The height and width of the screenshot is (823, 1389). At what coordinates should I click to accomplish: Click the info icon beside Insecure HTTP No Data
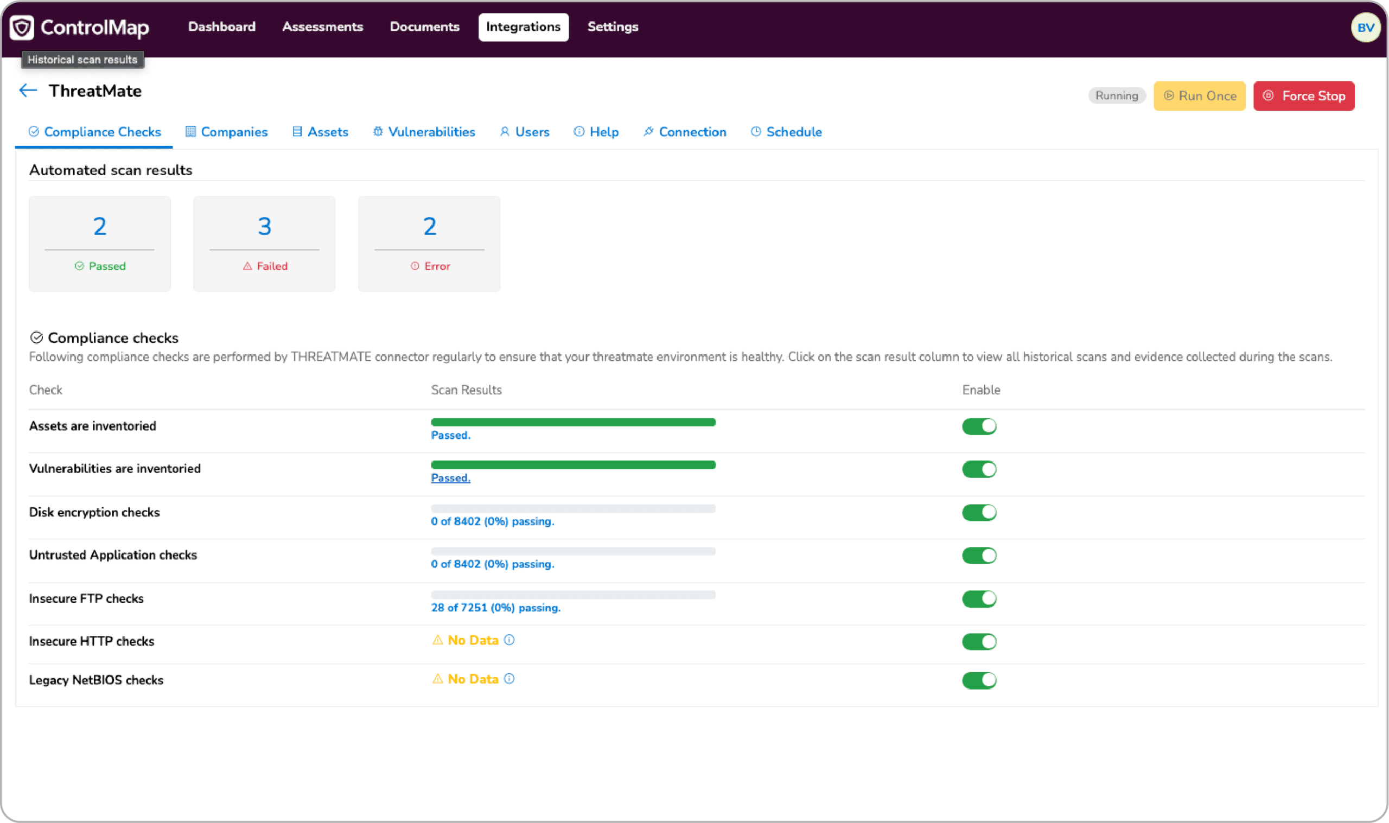coord(509,640)
